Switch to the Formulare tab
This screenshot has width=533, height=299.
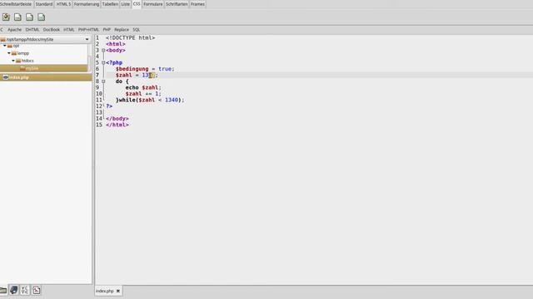tap(153, 4)
